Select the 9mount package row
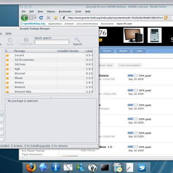173x173 pixels. [49, 87]
